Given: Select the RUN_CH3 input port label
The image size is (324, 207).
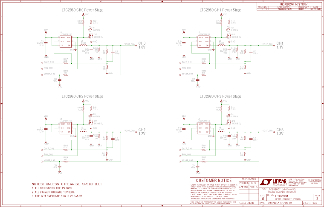Looking at the screenshot, I should pyautogui.click(x=186, y=154).
